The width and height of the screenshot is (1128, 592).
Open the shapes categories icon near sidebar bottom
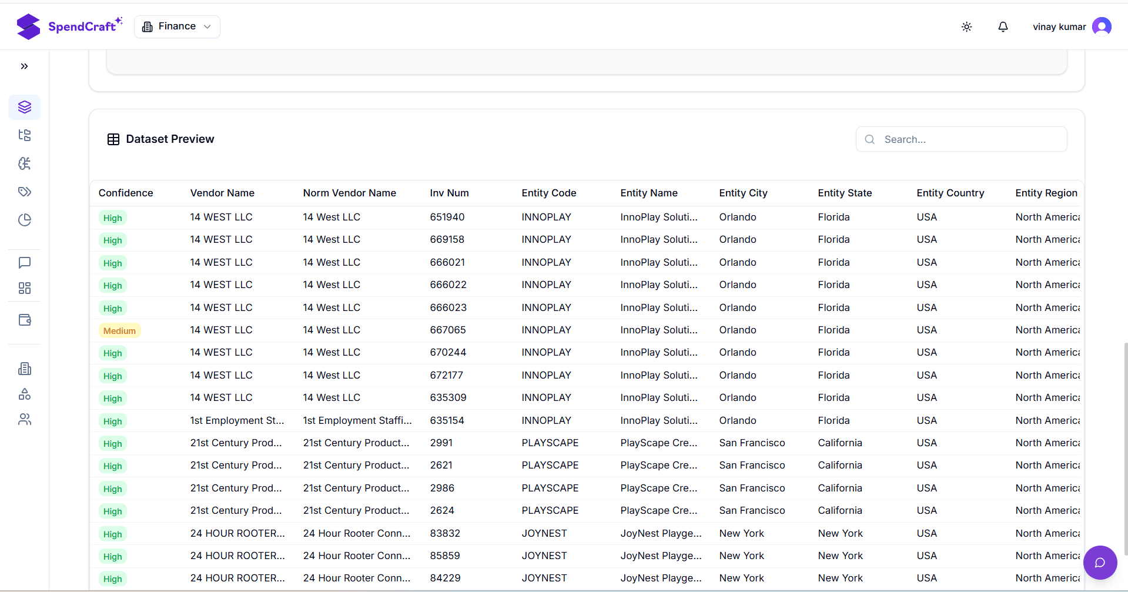tap(24, 394)
